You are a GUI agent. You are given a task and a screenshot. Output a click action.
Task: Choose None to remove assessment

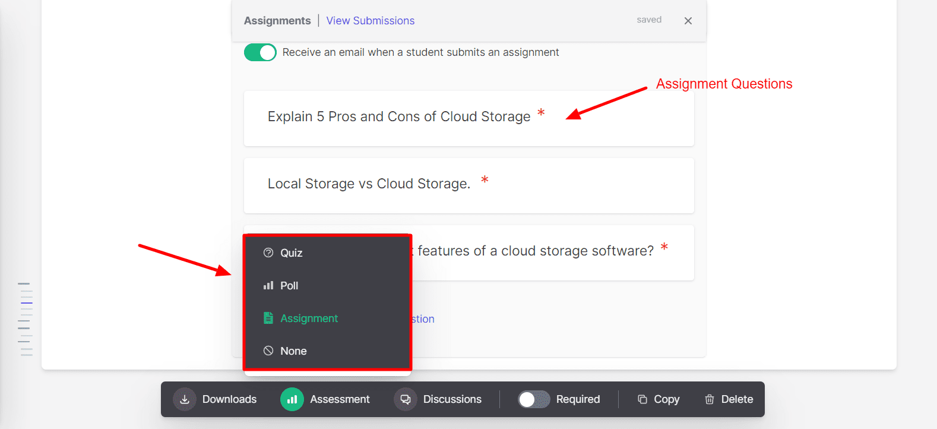coord(293,351)
